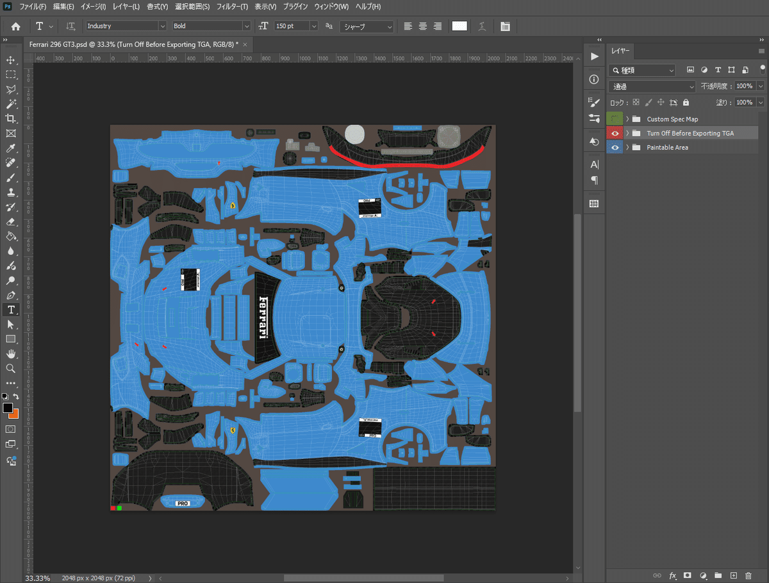769x583 pixels.
Task: Show the Custom Spec Map layer group
Action: pyautogui.click(x=615, y=119)
